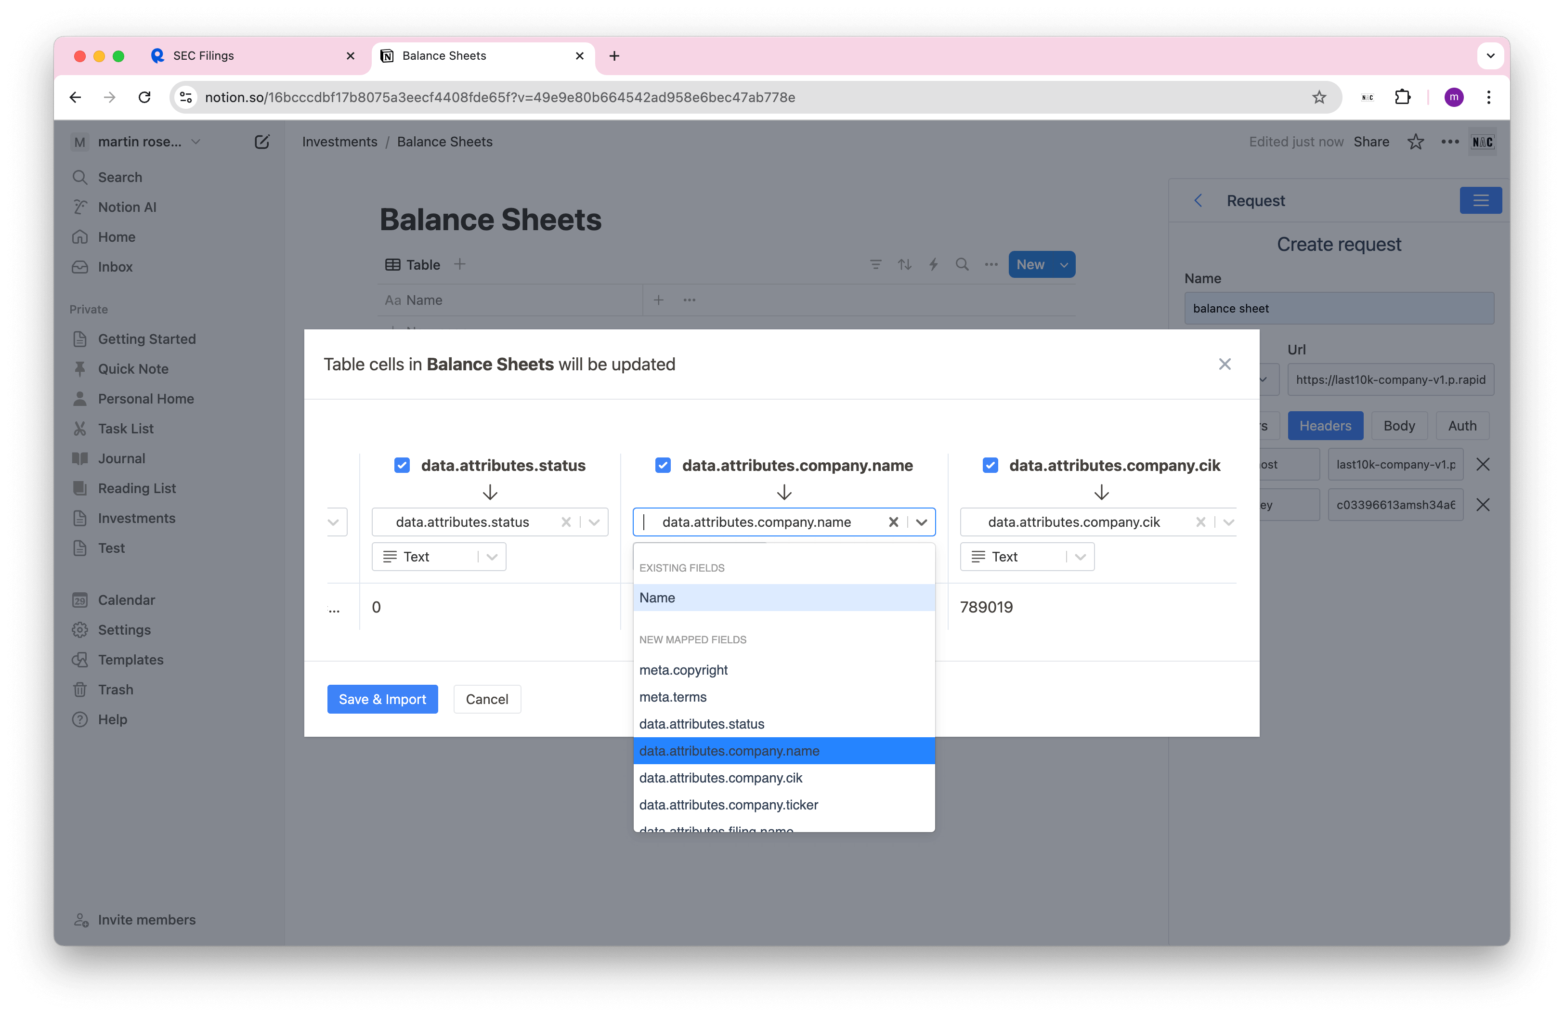Click Save & Import button
Viewport: 1564px width, 1017px height.
382,700
